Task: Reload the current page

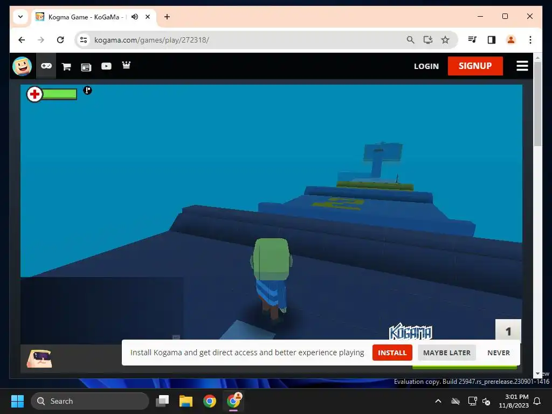Action: 60,40
